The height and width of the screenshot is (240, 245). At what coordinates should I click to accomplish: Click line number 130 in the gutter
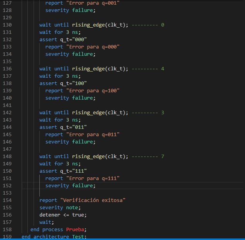coord(7,25)
